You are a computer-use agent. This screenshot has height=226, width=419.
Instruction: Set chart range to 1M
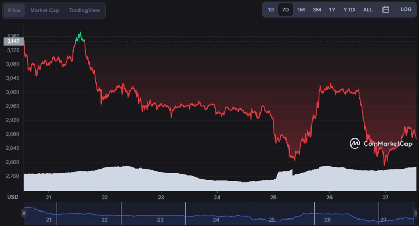pyautogui.click(x=301, y=10)
